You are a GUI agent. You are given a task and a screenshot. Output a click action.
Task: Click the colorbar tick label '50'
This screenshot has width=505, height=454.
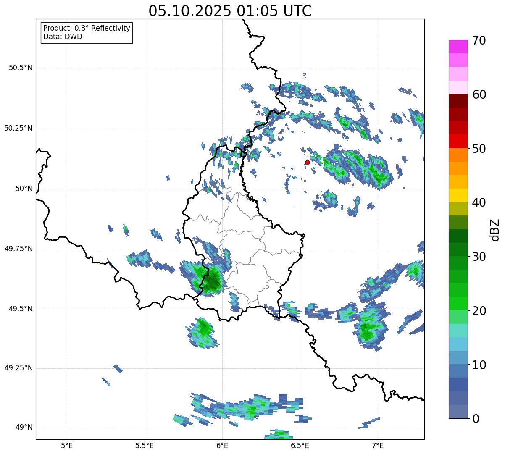[479, 149]
